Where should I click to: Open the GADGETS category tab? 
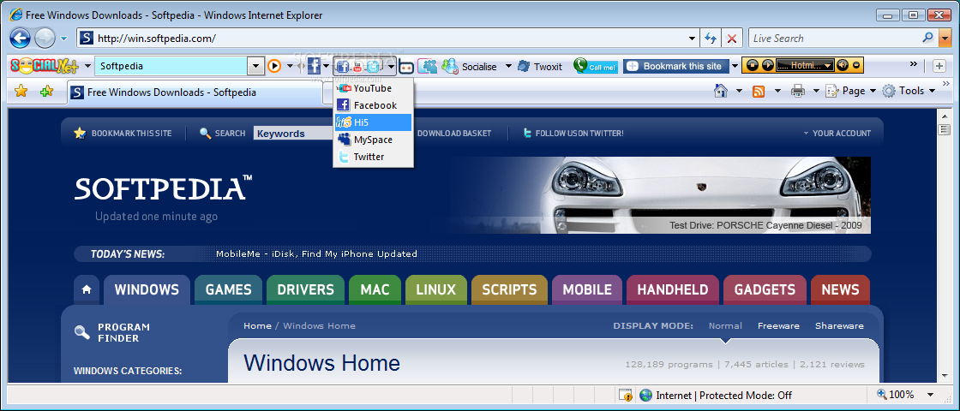click(765, 290)
